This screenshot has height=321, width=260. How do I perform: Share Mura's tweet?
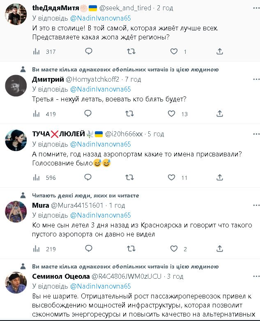tap(220, 249)
